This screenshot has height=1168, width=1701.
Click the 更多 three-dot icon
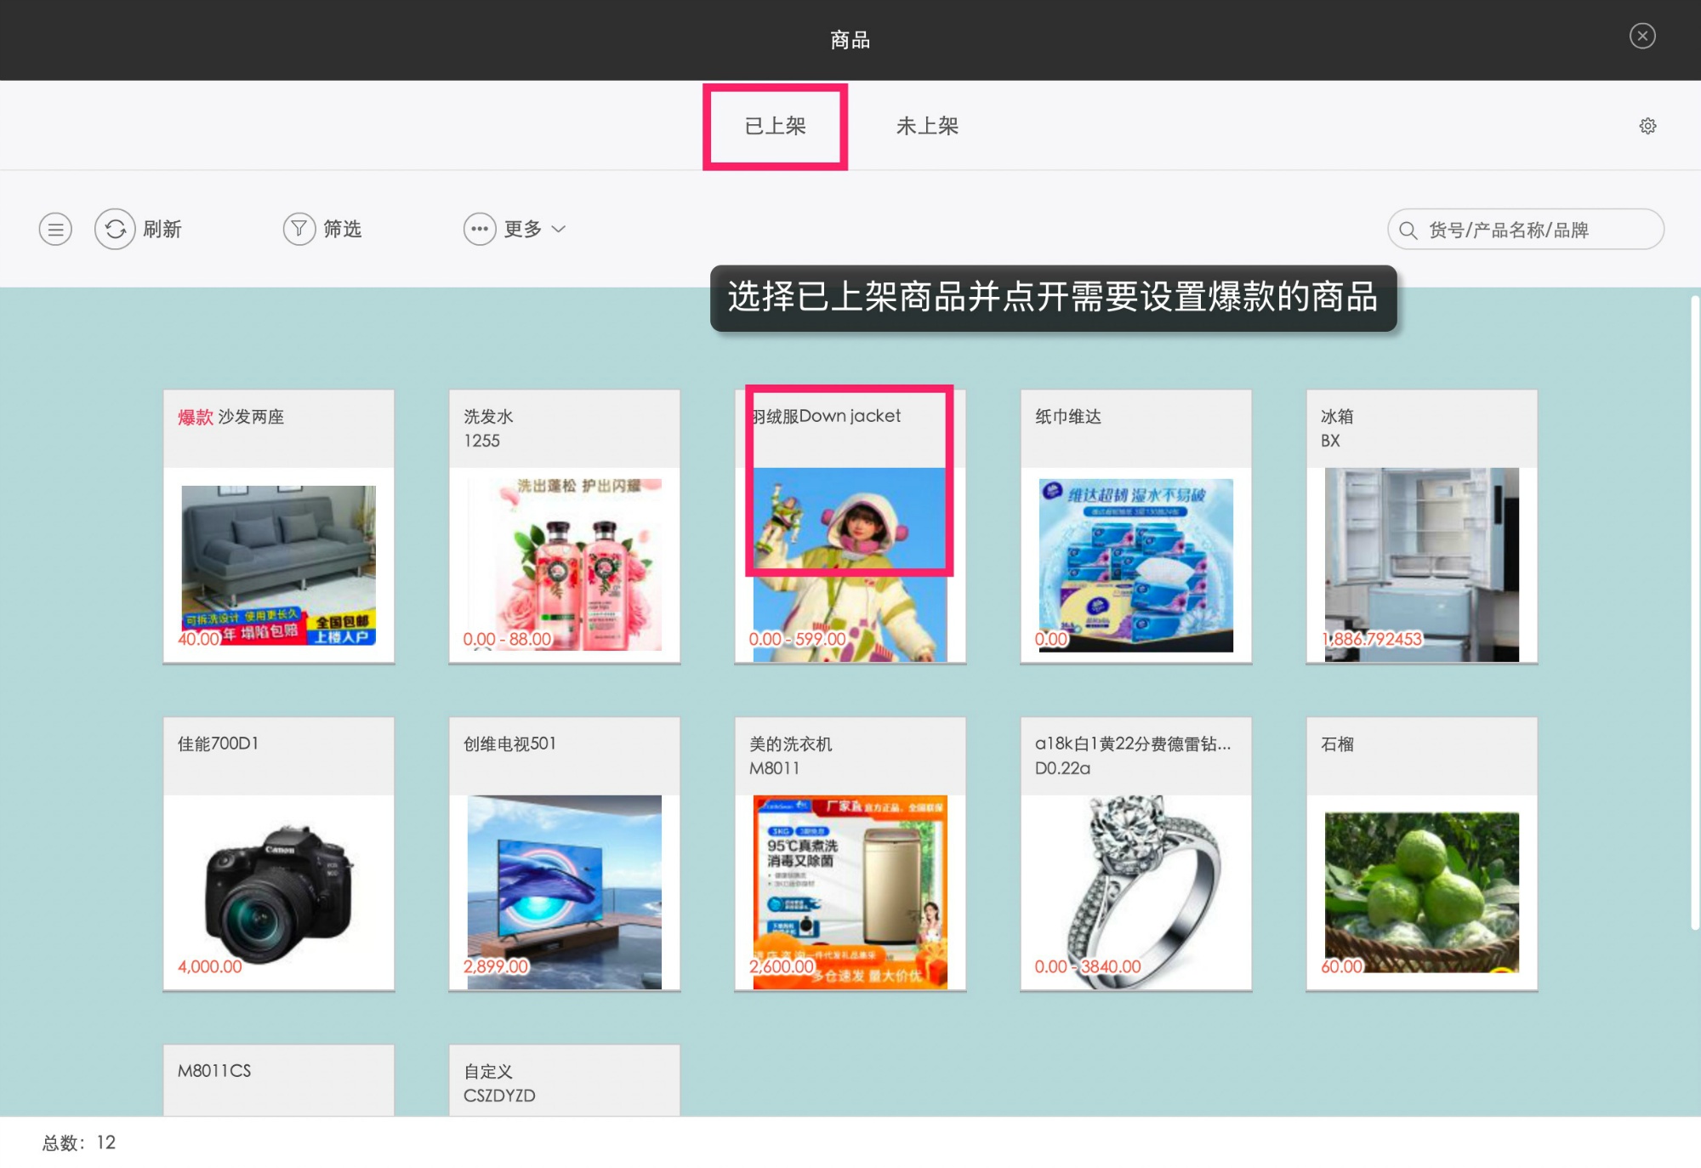[479, 229]
